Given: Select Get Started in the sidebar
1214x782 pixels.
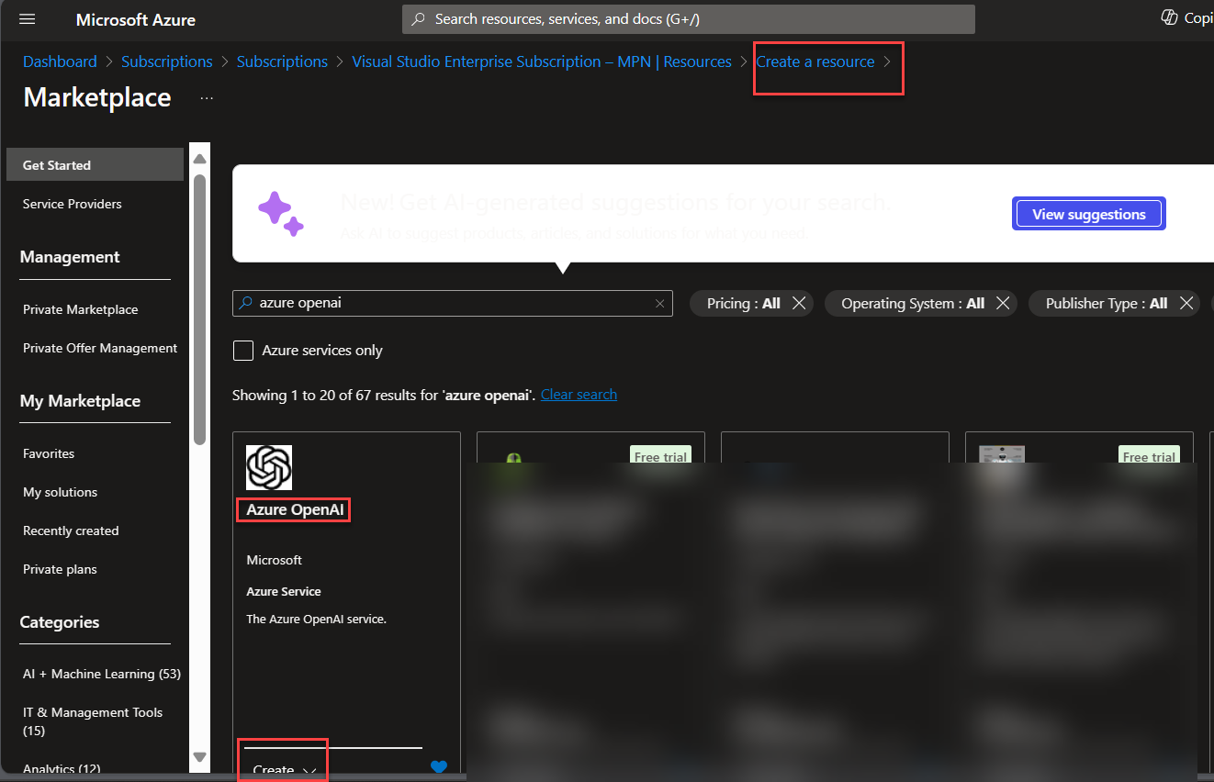Looking at the screenshot, I should pos(96,165).
